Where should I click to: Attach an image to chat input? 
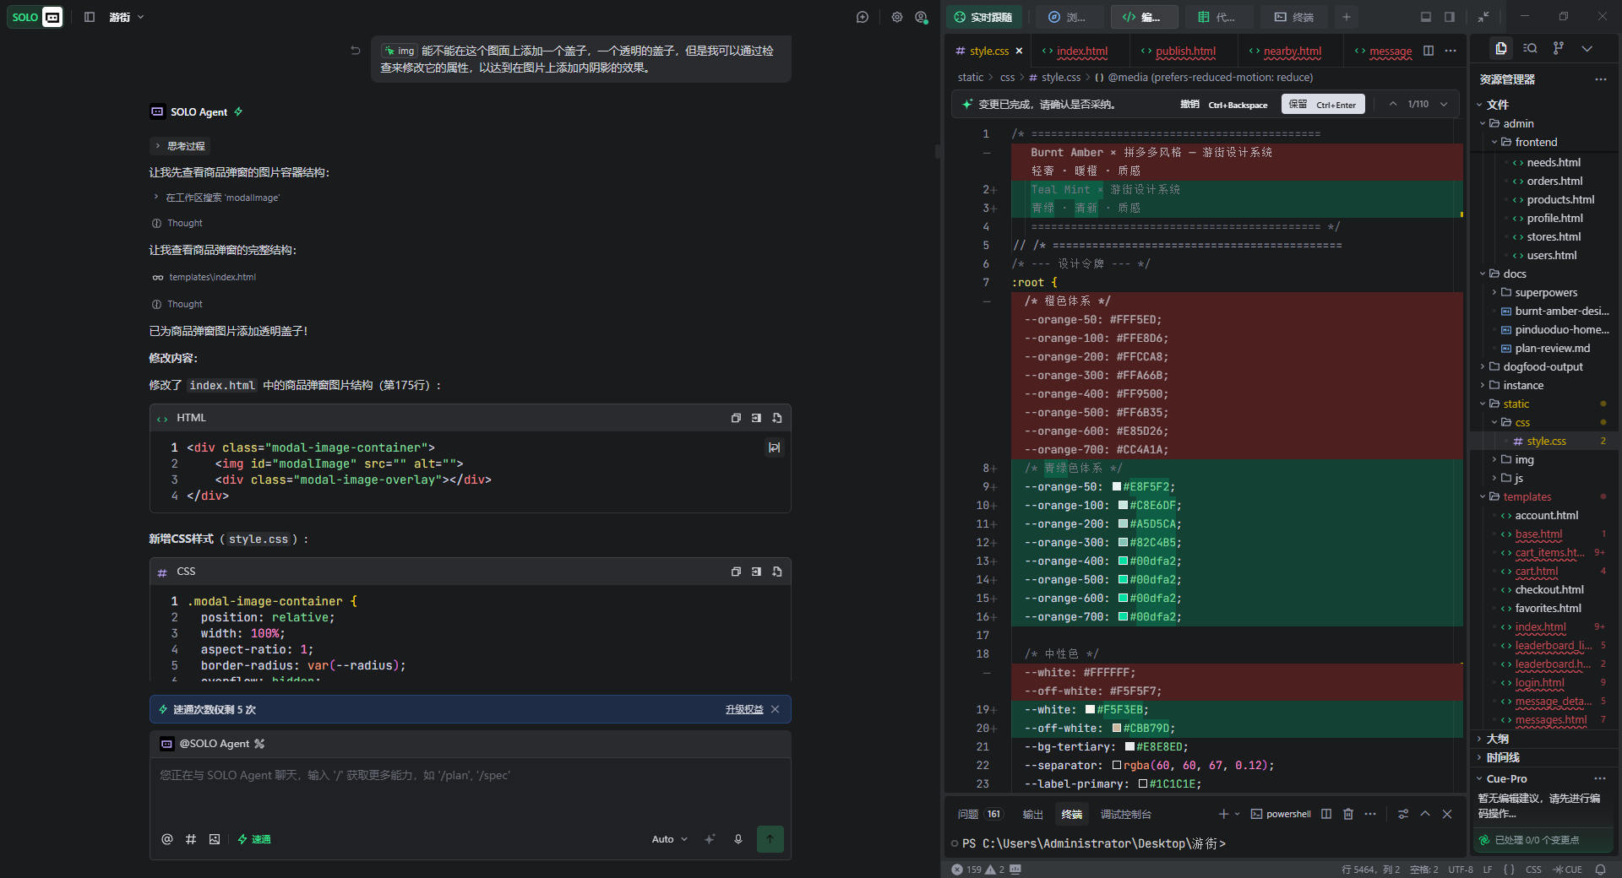215,839
